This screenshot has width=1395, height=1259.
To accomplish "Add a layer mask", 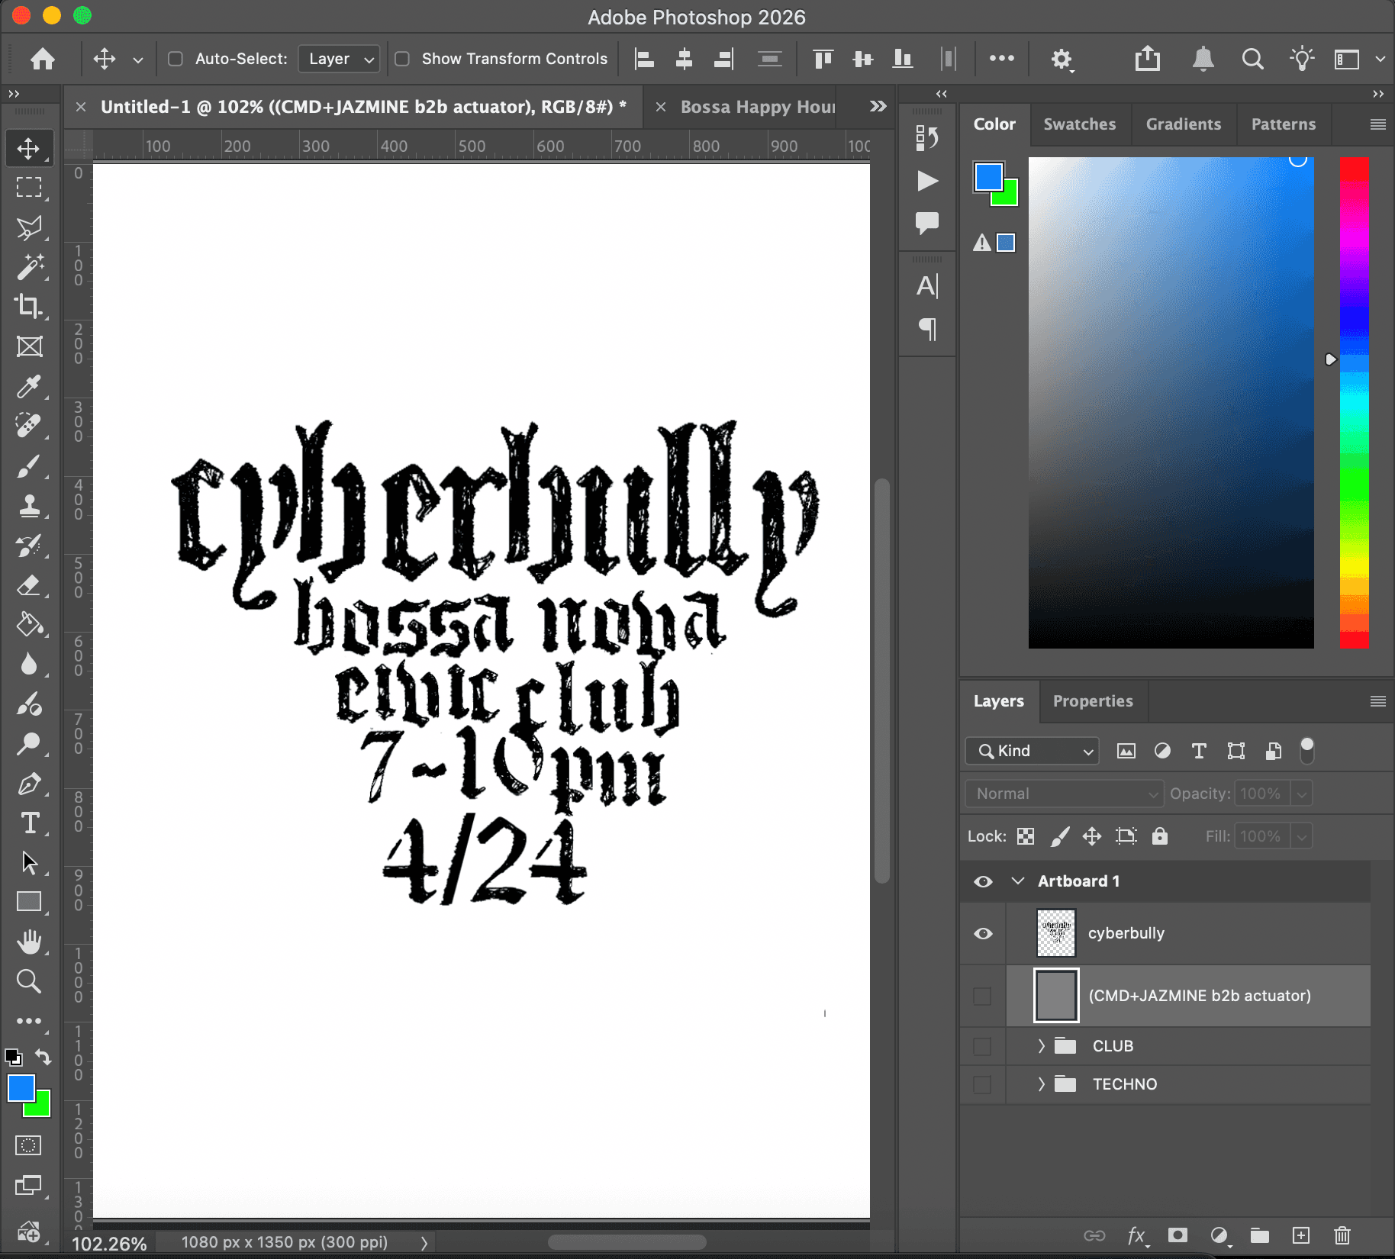I will (1178, 1235).
